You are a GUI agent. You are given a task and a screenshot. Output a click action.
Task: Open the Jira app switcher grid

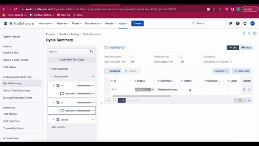coord(5,24)
